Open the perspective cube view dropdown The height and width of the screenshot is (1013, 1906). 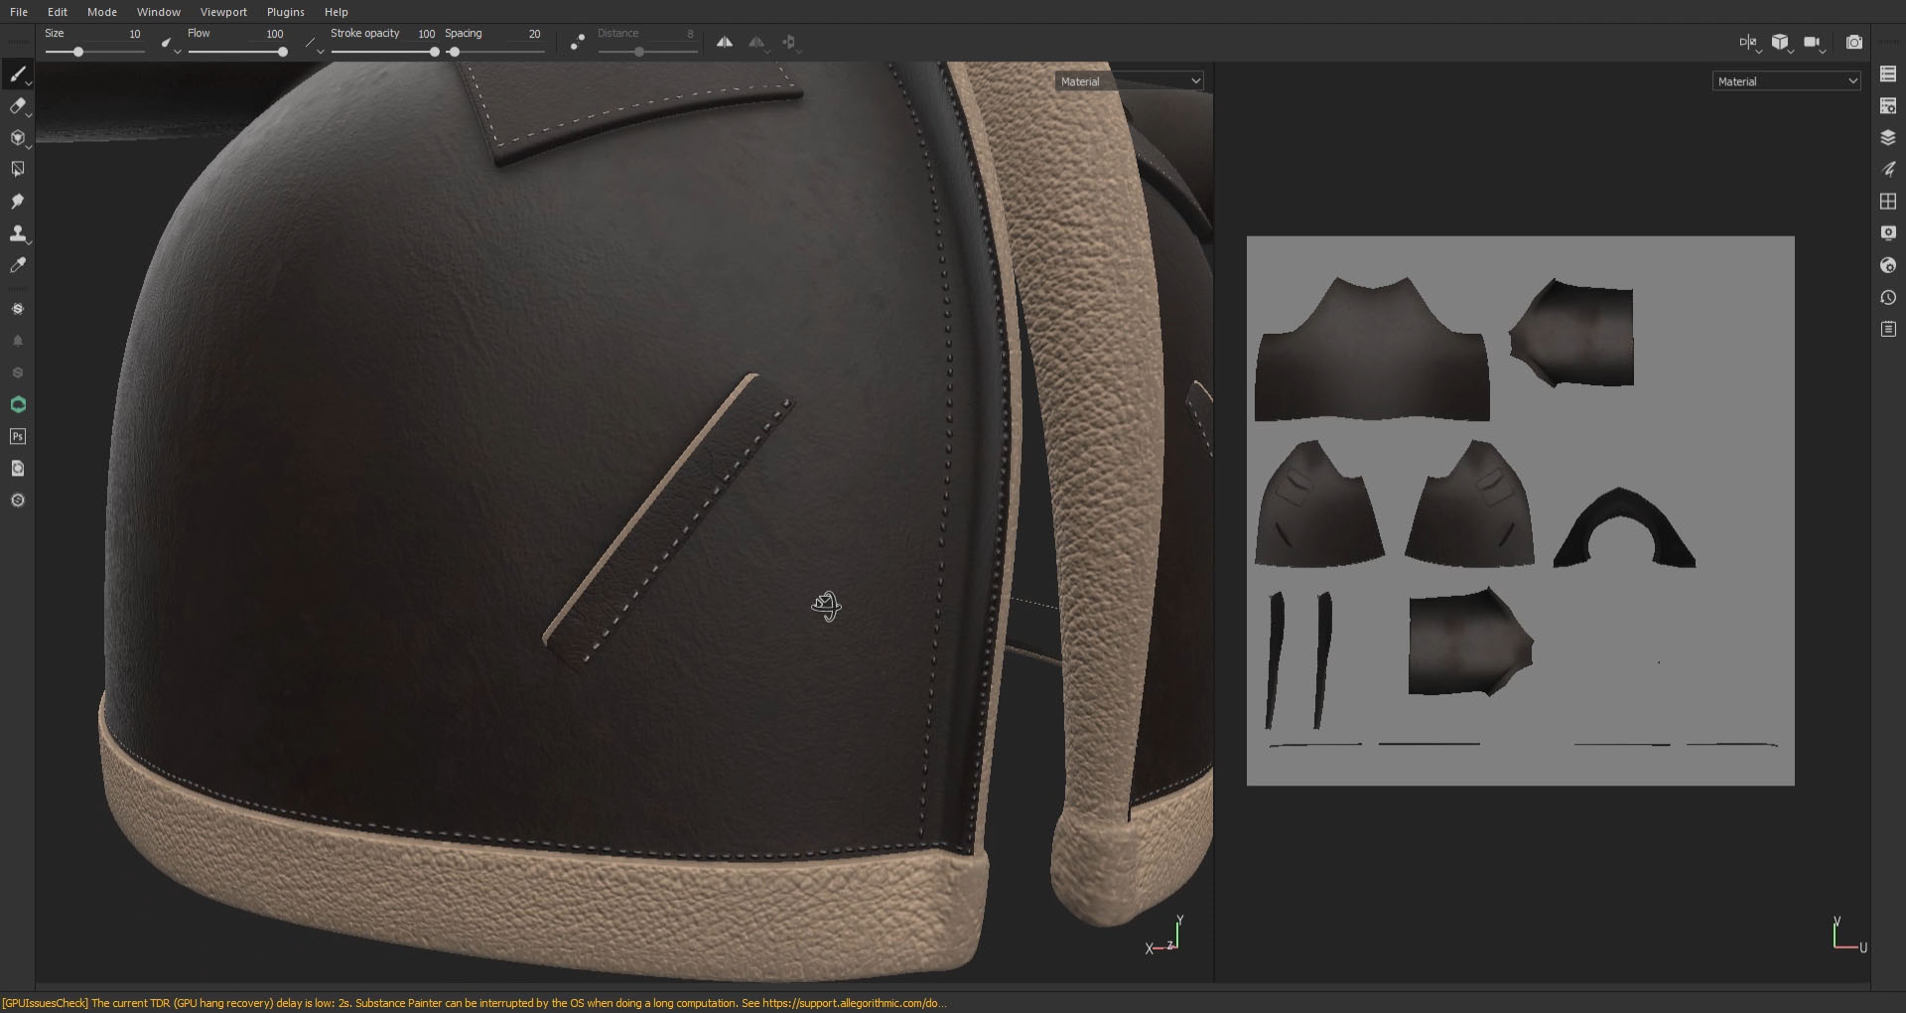(1781, 42)
